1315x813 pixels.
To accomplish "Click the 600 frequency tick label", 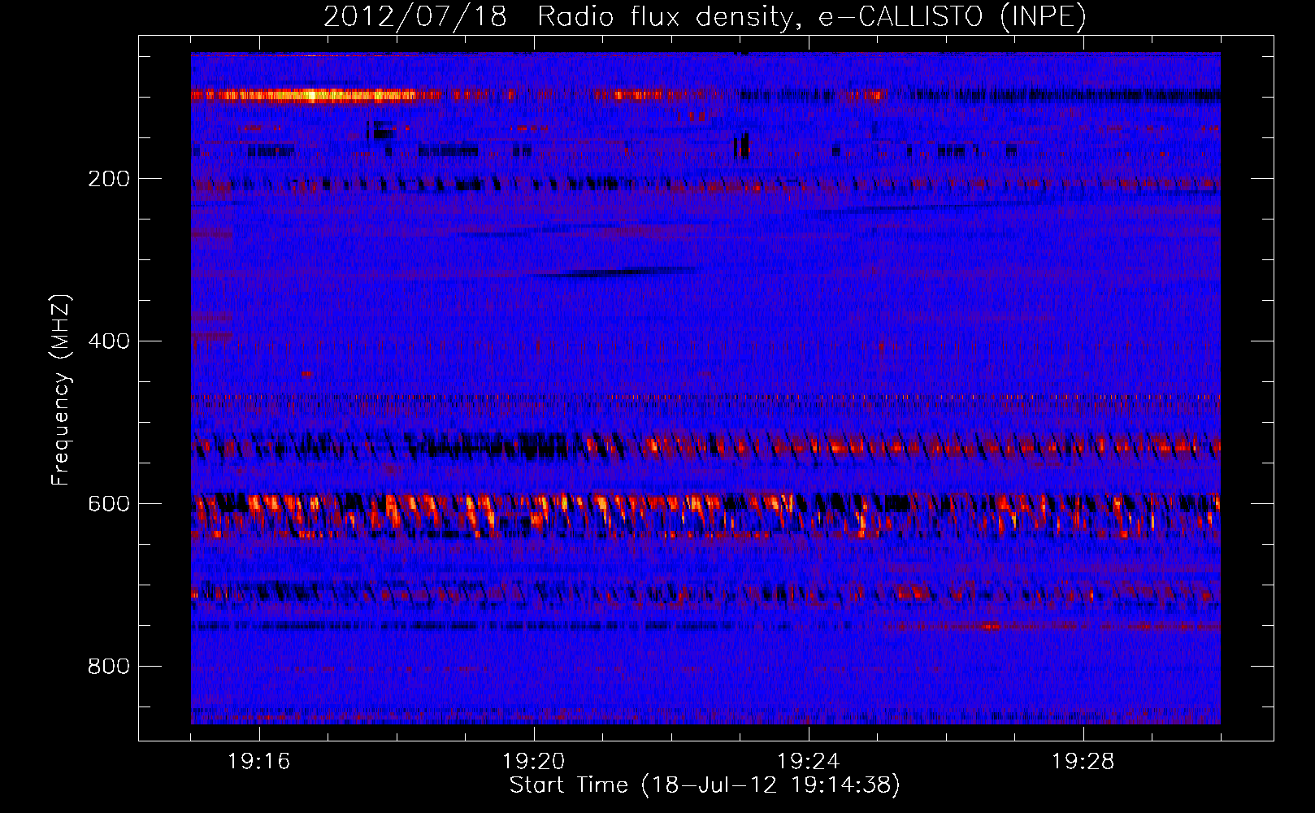I will 109,504.
